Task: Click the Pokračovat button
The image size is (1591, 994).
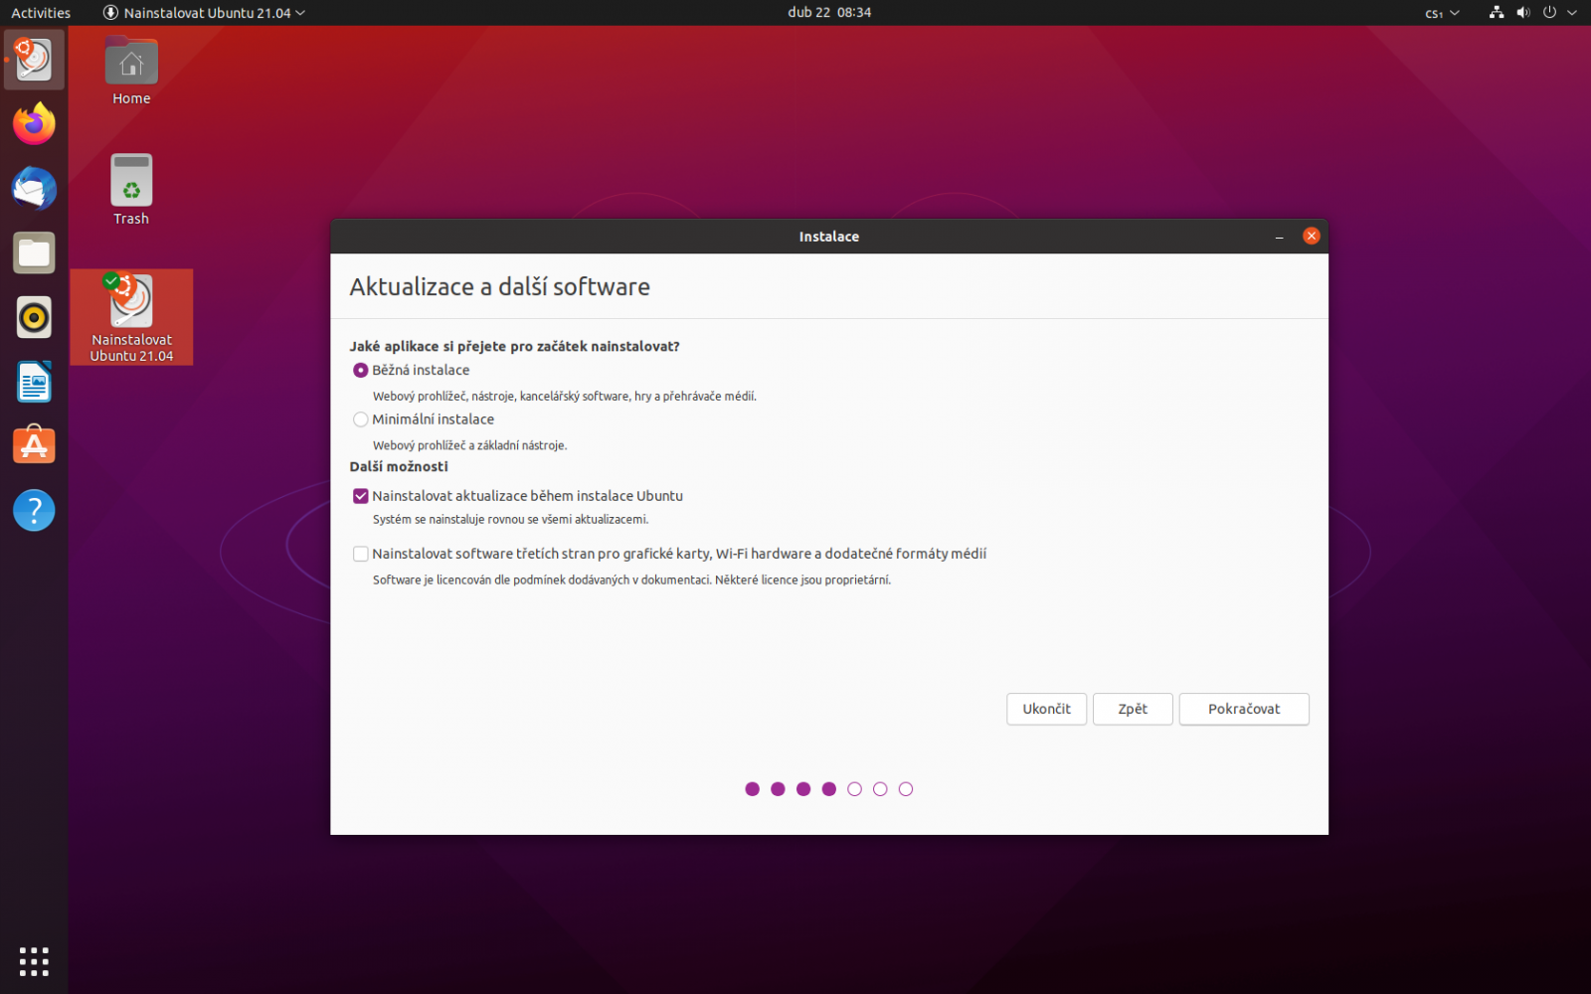Action: (1244, 709)
